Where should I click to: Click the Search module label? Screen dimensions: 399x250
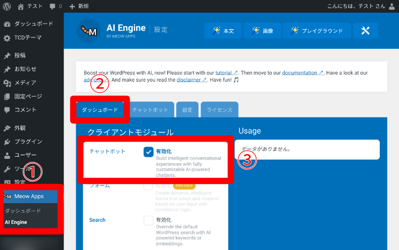tap(97, 220)
